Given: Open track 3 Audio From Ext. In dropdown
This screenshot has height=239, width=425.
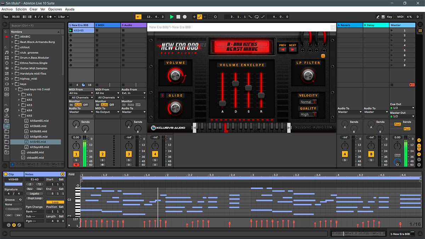Looking at the screenshot, I should [x=134, y=93].
